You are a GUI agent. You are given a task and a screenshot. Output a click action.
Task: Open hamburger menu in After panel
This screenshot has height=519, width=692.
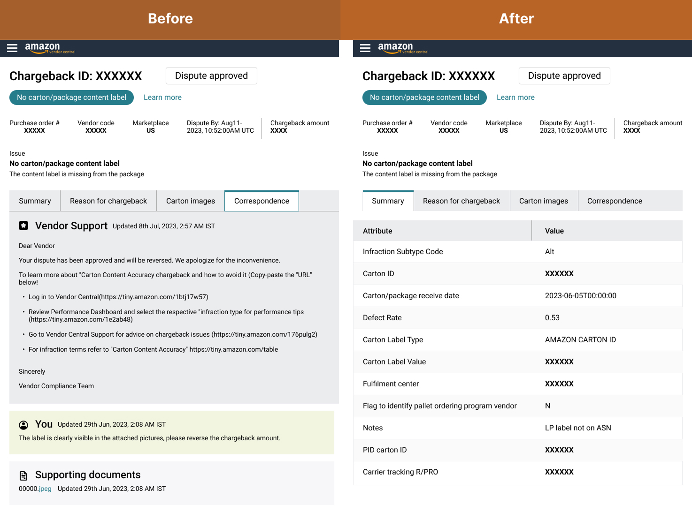pos(365,48)
